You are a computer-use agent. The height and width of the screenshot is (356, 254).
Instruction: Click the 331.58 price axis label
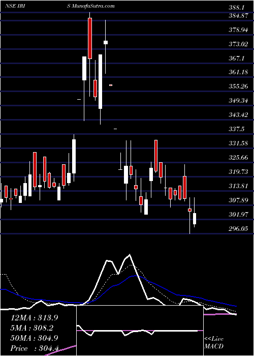coord(238,143)
